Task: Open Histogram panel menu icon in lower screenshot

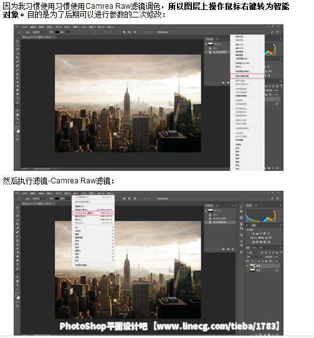Action: pos(281,205)
